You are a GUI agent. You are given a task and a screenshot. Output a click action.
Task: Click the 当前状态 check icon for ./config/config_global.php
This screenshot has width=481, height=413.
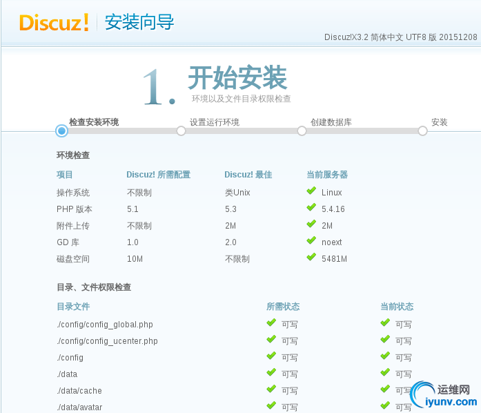pyautogui.click(x=385, y=323)
